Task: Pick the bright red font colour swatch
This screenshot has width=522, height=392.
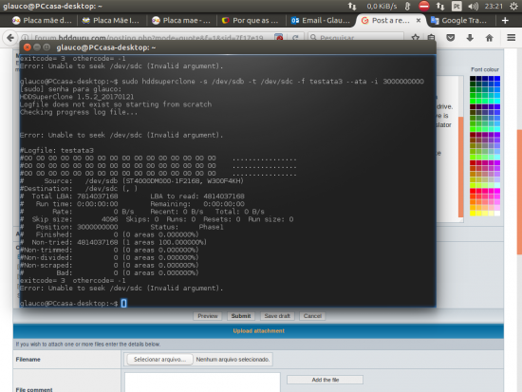Action: 473,191
